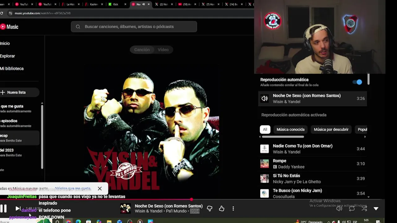Go to Inicio in the sidebar
The image size is (397, 223).
pos(5,43)
